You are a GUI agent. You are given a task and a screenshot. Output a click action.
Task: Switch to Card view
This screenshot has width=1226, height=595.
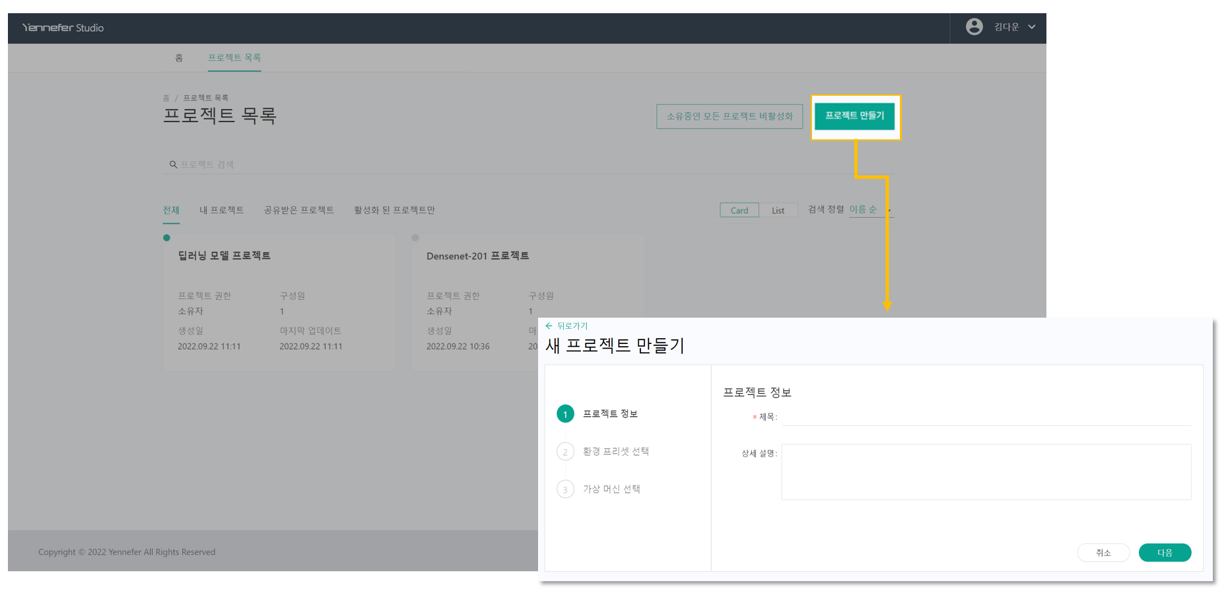click(739, 210)
